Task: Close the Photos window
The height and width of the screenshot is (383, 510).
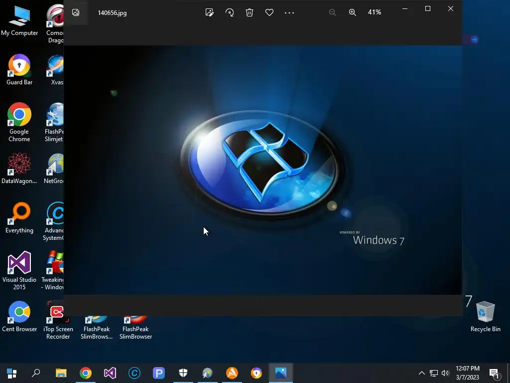Action: pos(450,8)
